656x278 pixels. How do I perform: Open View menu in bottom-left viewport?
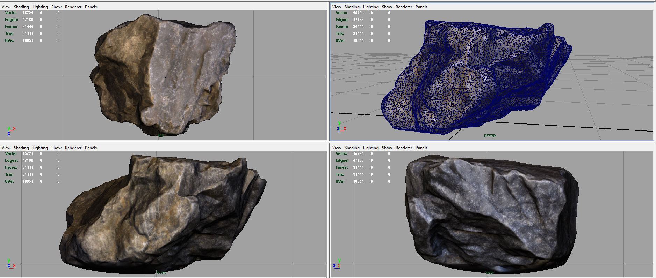pyautogui.click(x=6, y=148)
